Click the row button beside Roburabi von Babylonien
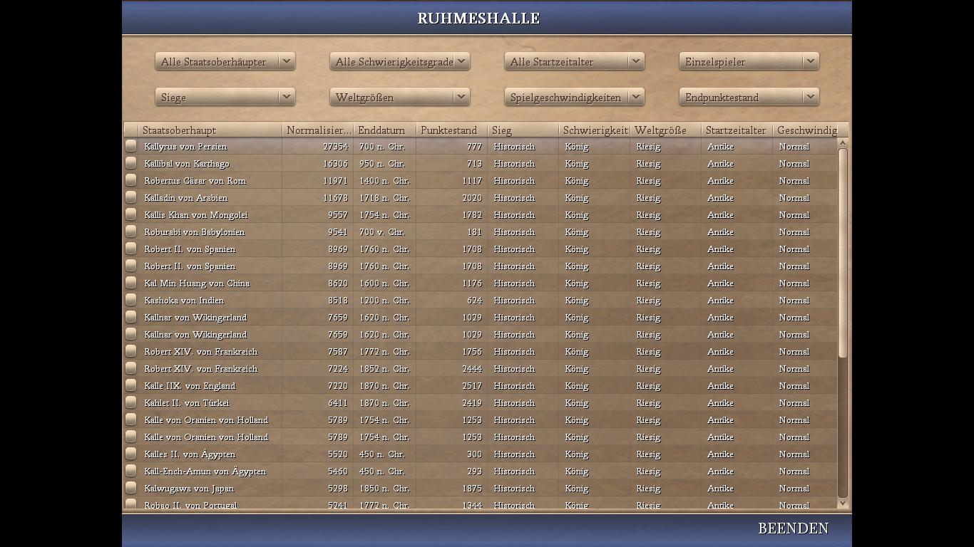Screen dimensions: 974x547 point(130,231)
